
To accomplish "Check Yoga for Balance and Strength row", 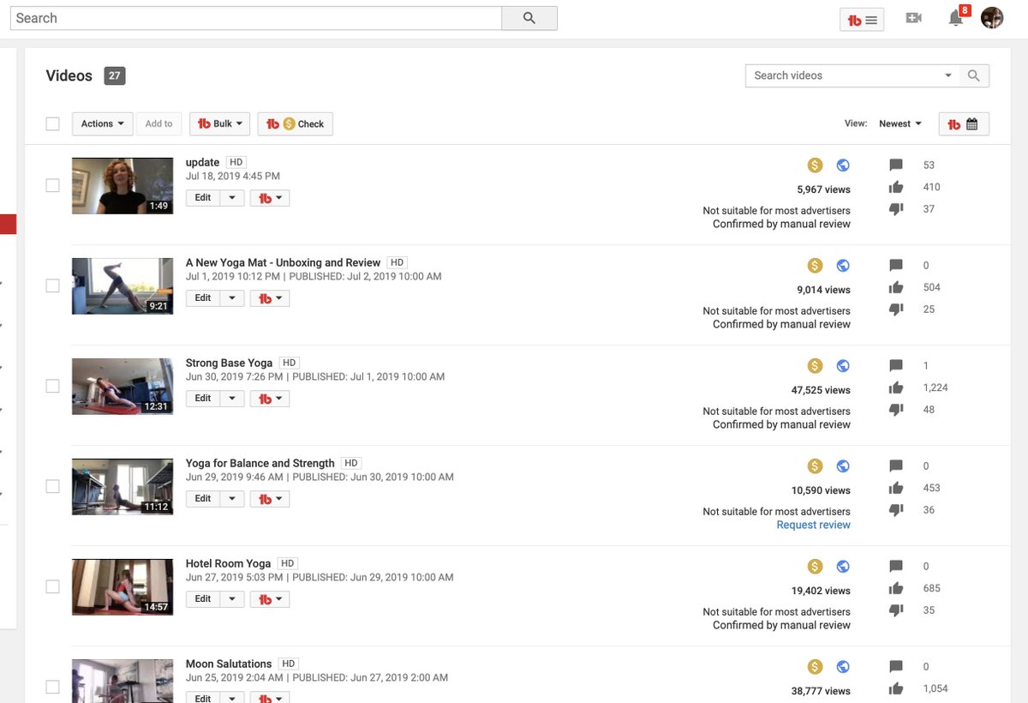I will 52,486.
